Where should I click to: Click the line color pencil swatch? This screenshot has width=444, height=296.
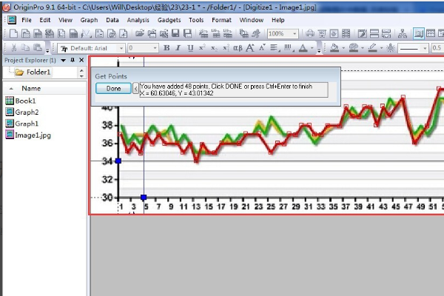373,48
